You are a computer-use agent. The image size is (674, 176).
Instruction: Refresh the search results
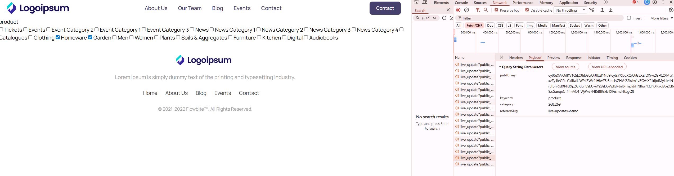[444, 18]
